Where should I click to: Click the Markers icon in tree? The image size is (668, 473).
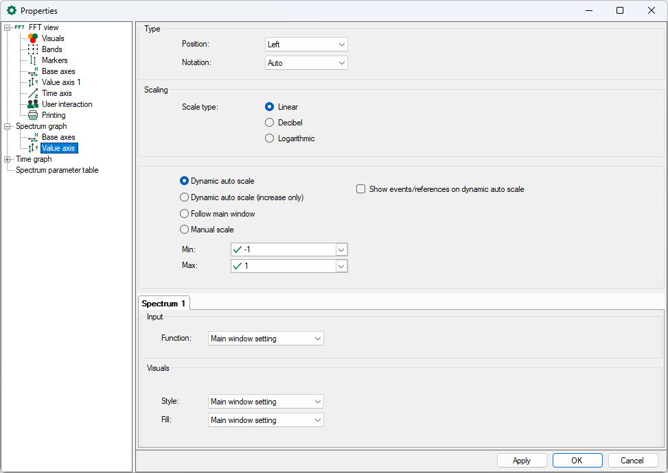pos(33,60)
